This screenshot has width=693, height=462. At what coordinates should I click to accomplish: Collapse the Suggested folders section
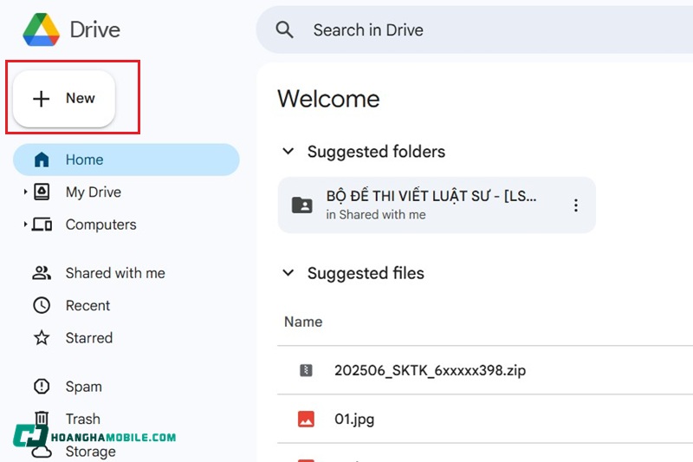pos(288,152)
